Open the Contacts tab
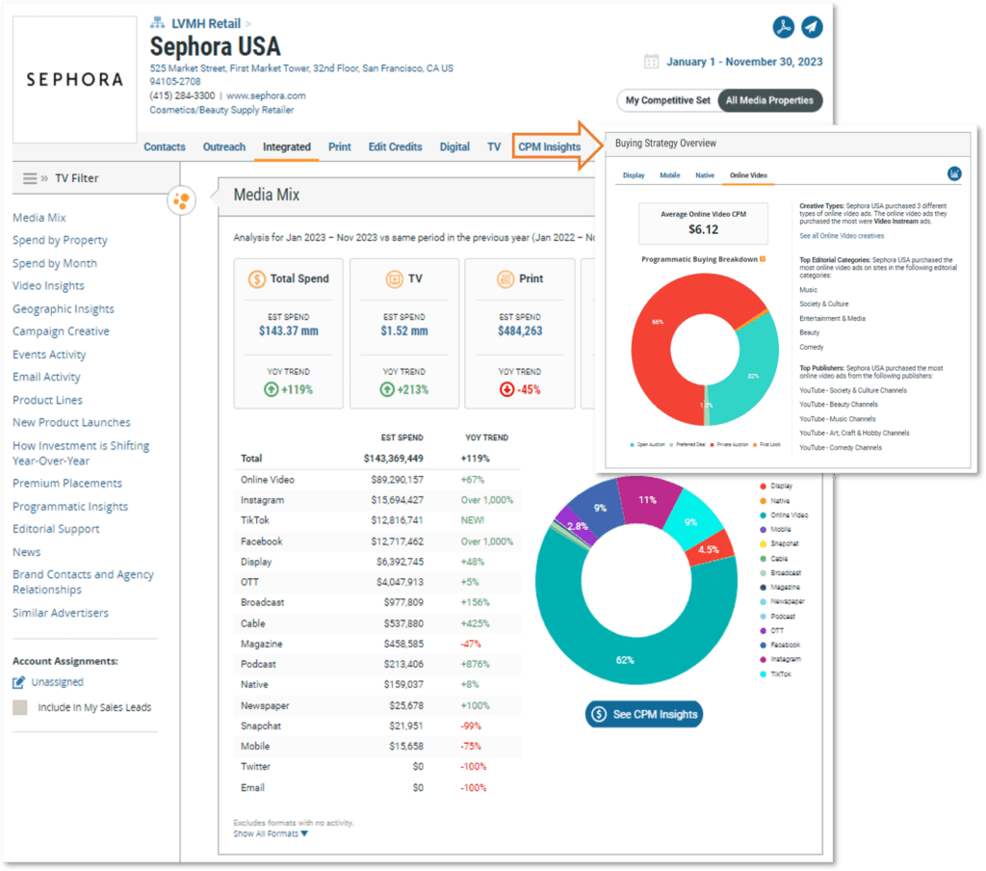The height and width of the screenshot is (871, 986). pos(165,146)
